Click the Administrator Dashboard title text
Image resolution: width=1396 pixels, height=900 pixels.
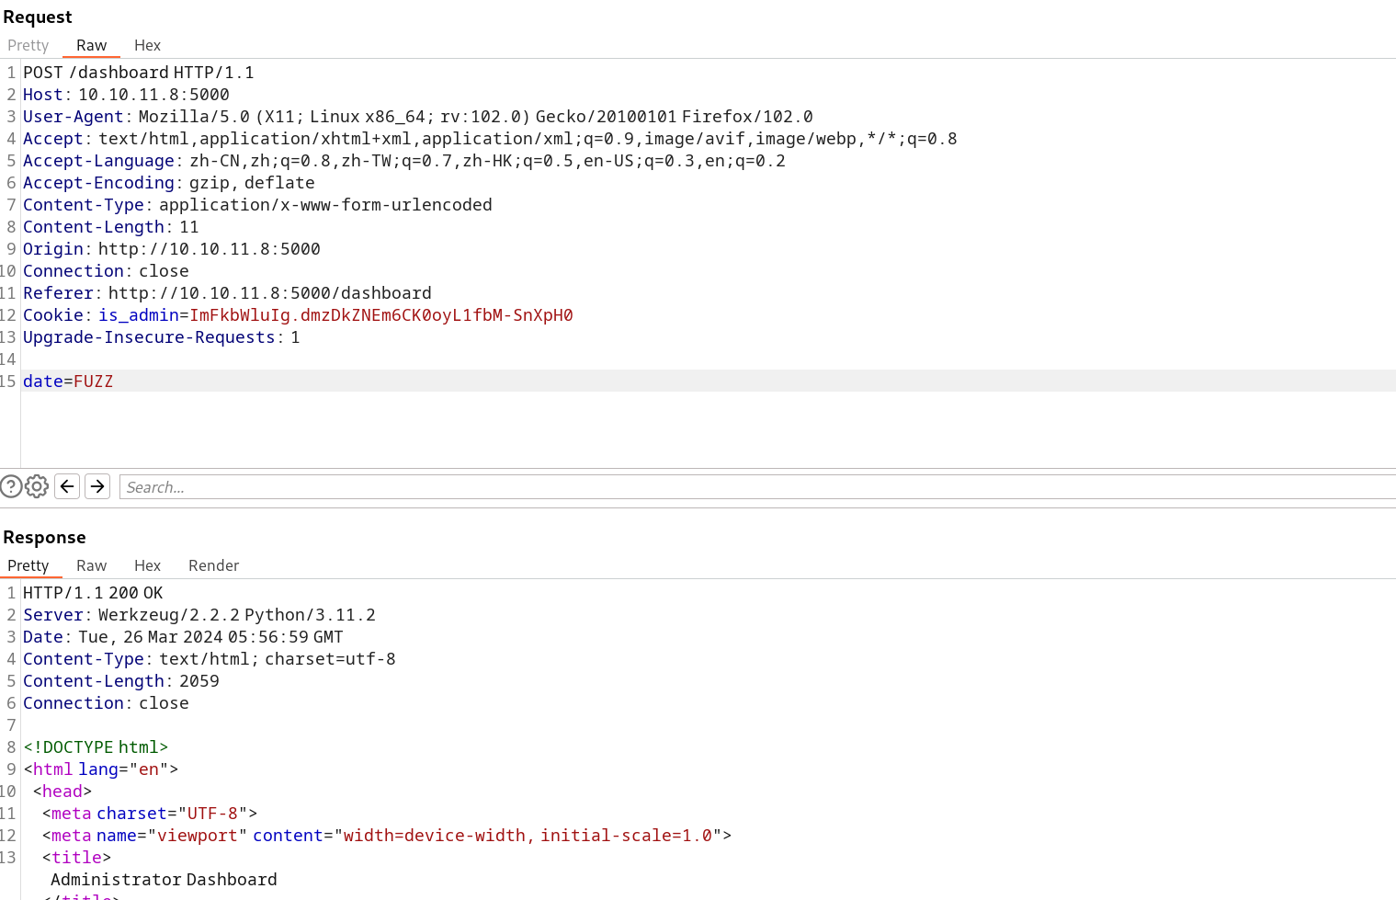164,880
